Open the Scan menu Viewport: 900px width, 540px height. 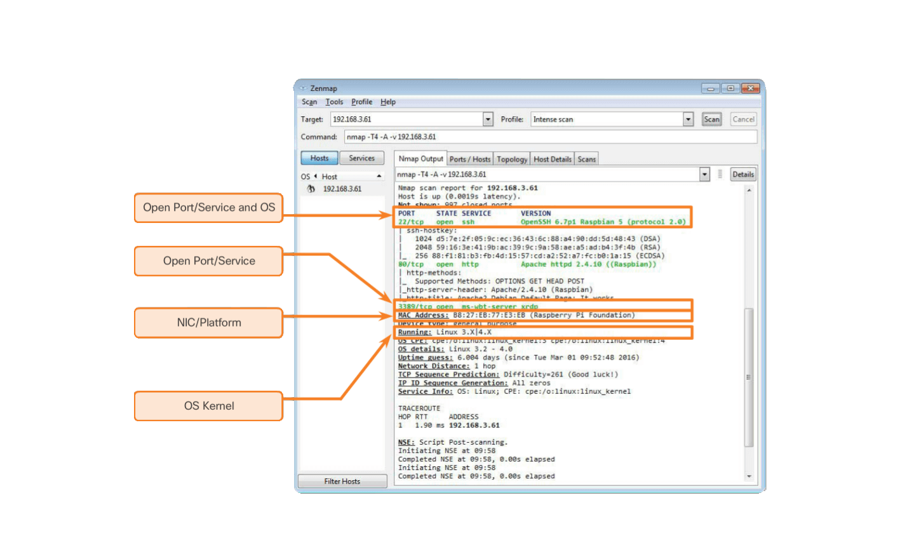(x=309, y=102)
